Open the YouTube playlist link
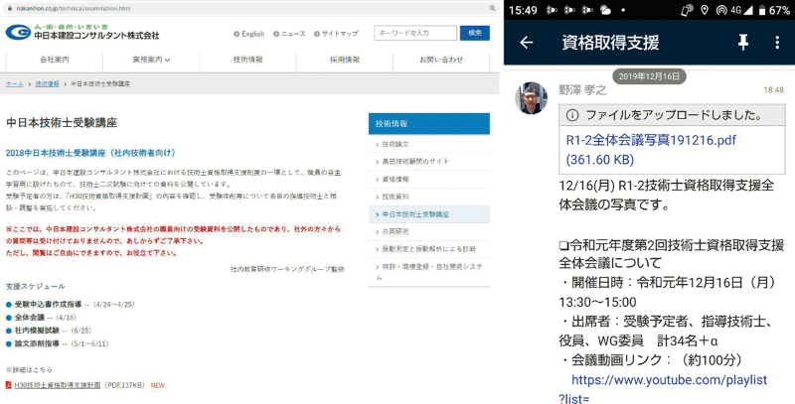The height and width of the screenshot is (404, 795). point(669,379)
